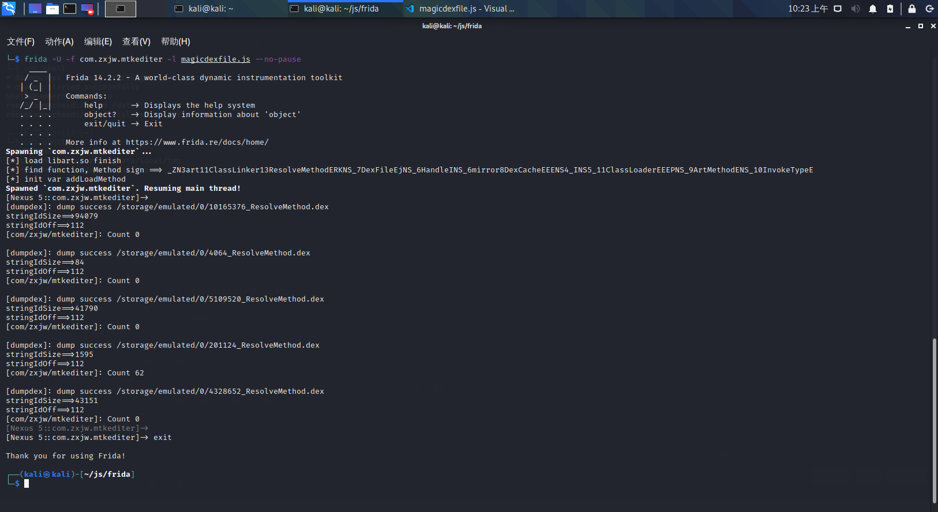The height and width of the screenshot is (512, 938).
Task: Close the terminal window
Action: 933,26
